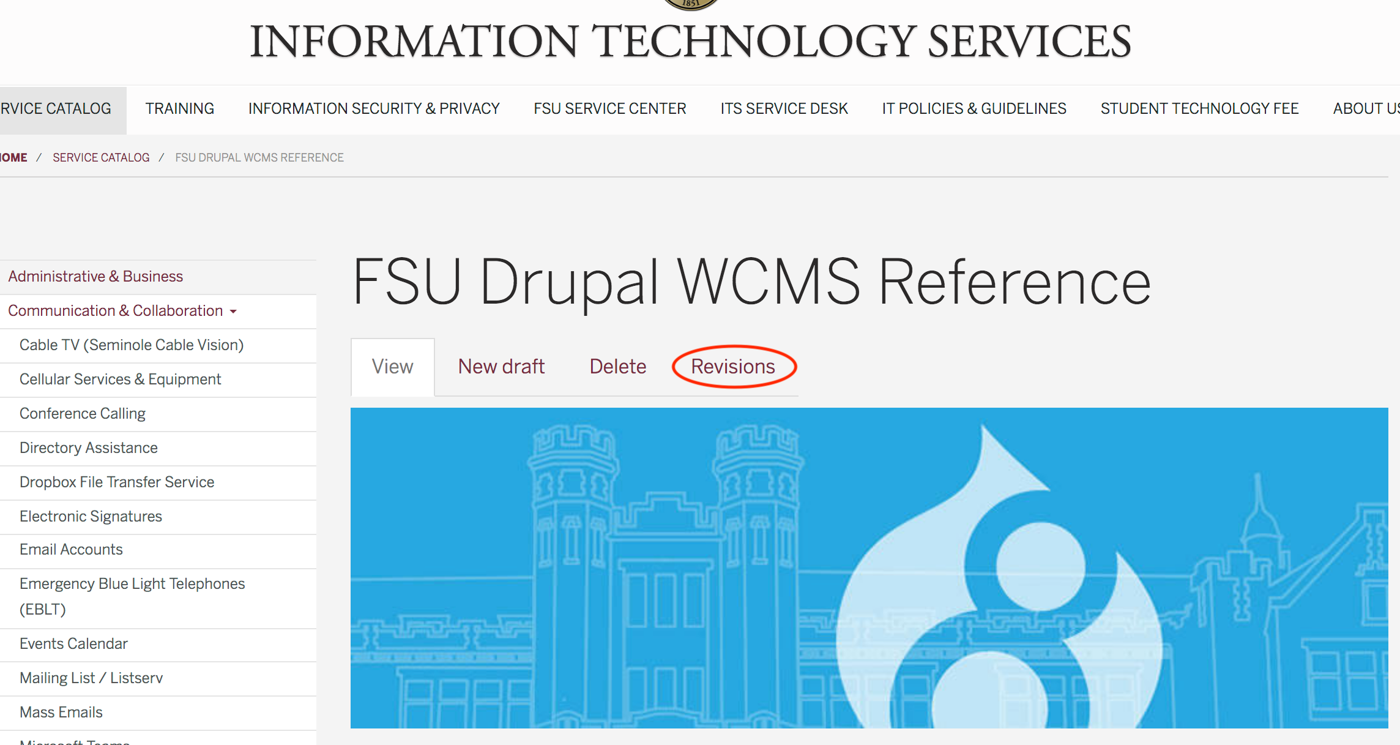The width and height of the screenshot is (1400, 745).
Task: Click the Information Technology Services site title
Action: 690,42
